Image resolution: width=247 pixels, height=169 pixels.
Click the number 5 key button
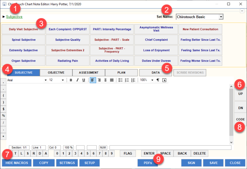[88, 153]
